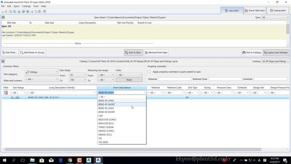Click the Schedule override input field
The width and height of the screenshot is (291, 164).
tap(271, 79)
